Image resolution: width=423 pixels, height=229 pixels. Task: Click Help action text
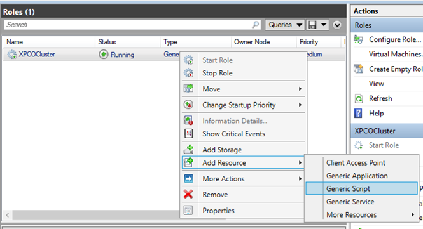pos(377,114)
